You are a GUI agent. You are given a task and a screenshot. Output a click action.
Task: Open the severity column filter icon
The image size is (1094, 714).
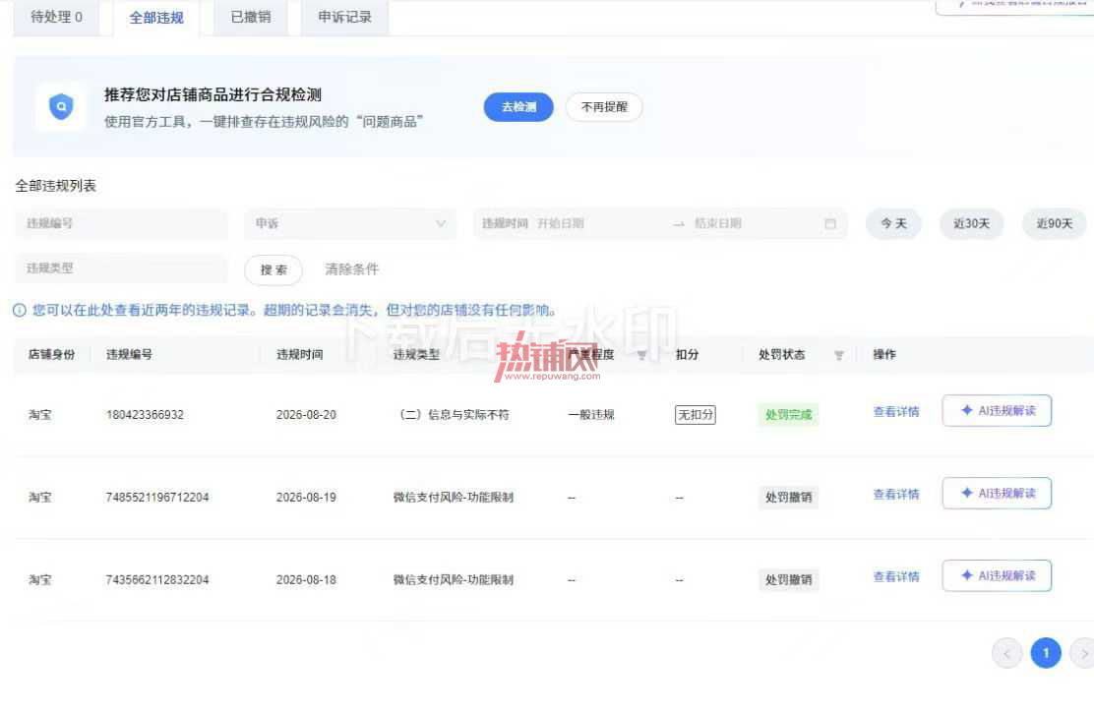click(x=641, y=356)
